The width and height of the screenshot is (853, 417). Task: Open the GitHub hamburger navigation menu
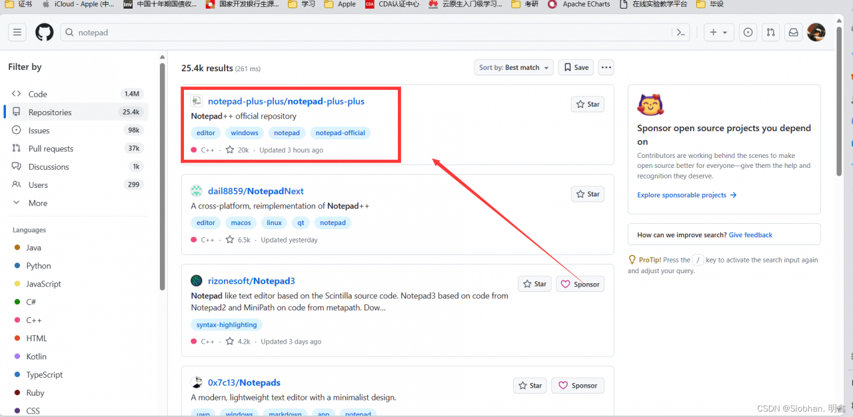point(17,32)
